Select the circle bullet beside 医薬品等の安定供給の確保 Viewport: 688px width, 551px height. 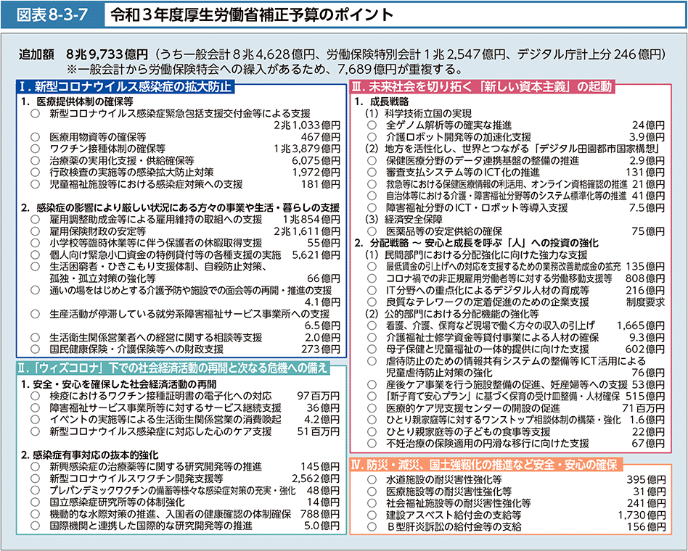tap(372, 231)
